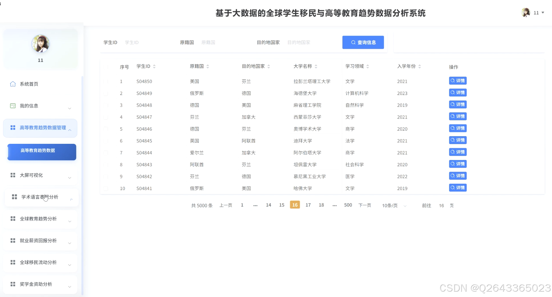
Task: Open the 10条/页 page size dropdown
Action: (394, 206)
